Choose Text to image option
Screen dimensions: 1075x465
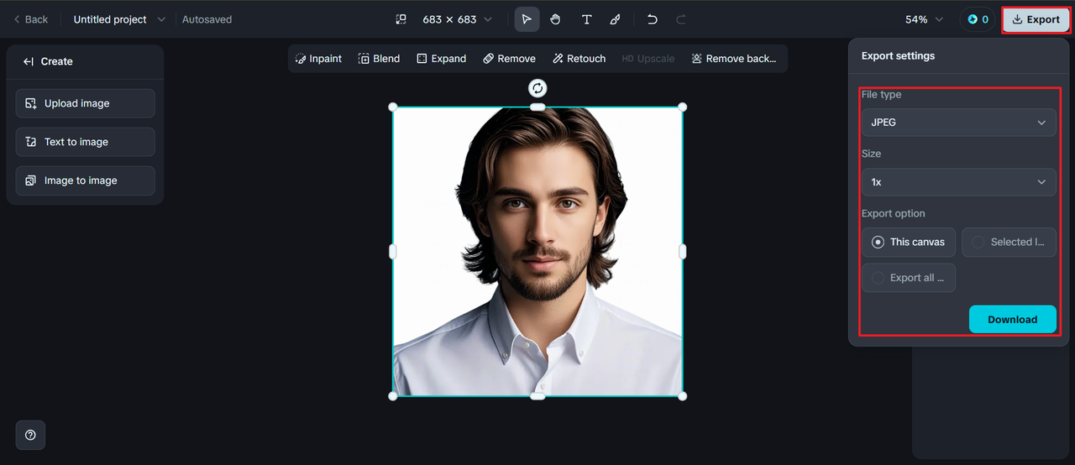pyautogui.click(x=85, y=142)
